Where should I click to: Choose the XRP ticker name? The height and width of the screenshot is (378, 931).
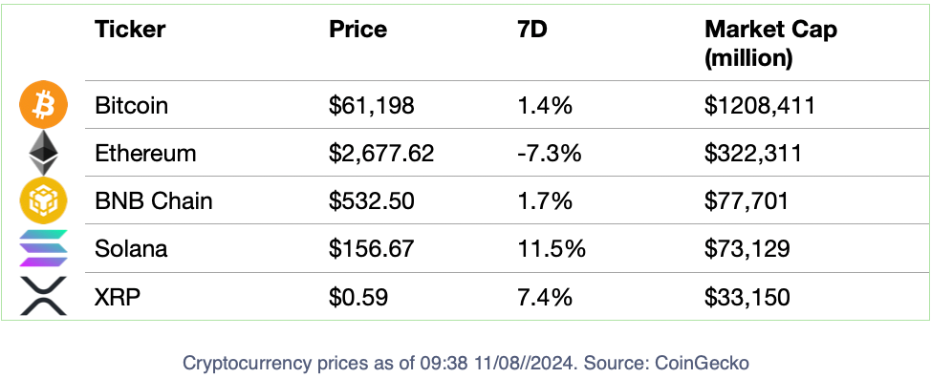[118, 297]
